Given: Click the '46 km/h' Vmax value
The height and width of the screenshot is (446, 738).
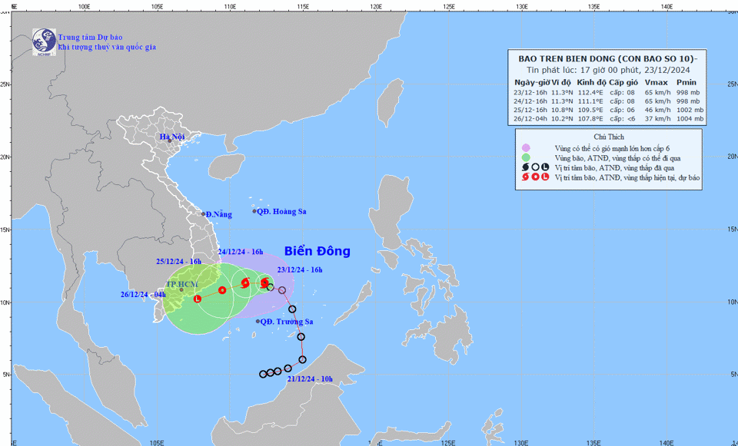Looking at the screenshot, I should (657, 110).
